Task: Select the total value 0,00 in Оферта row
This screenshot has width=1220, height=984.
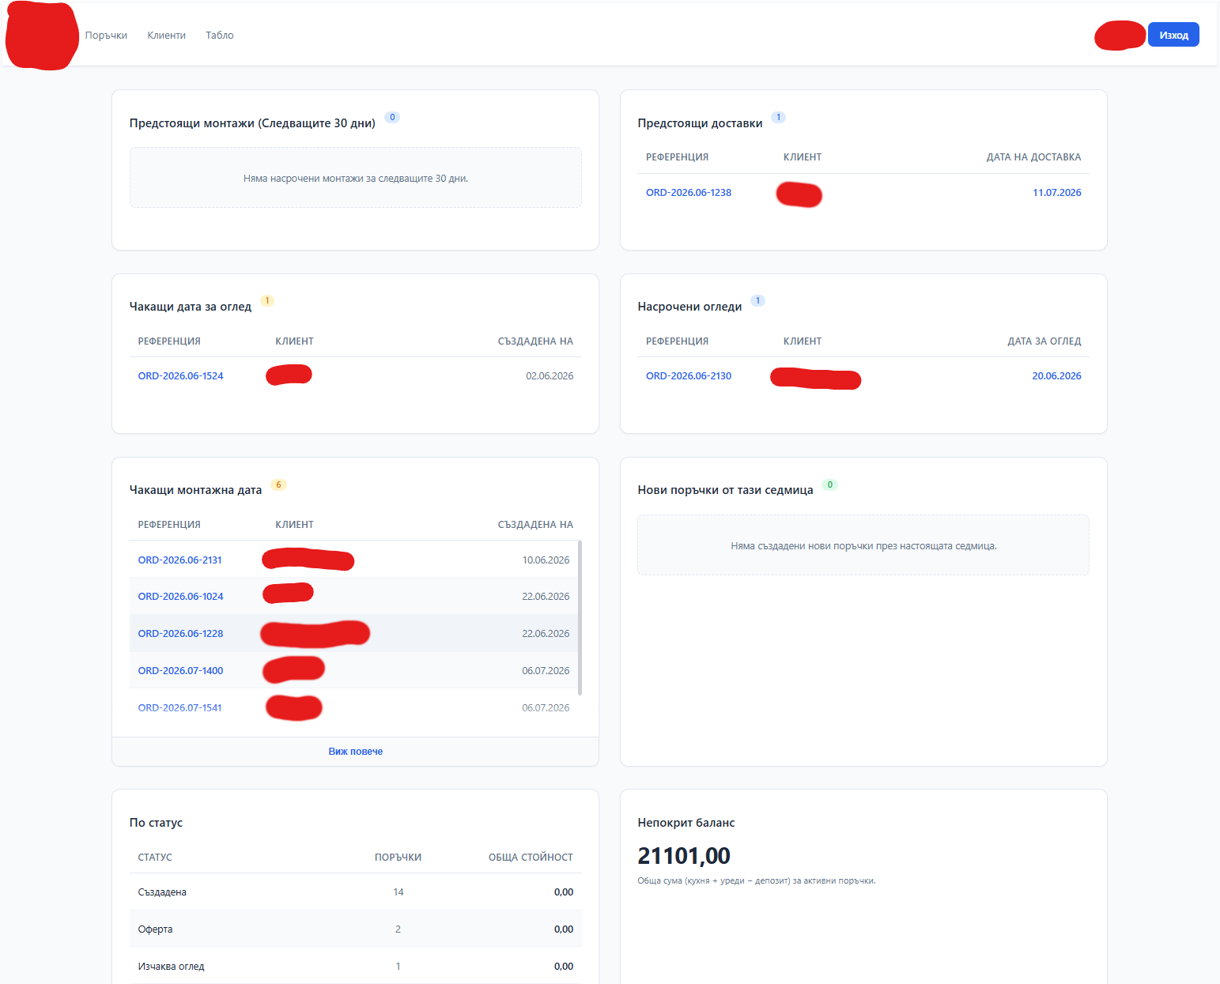Action: click(564, 929)
